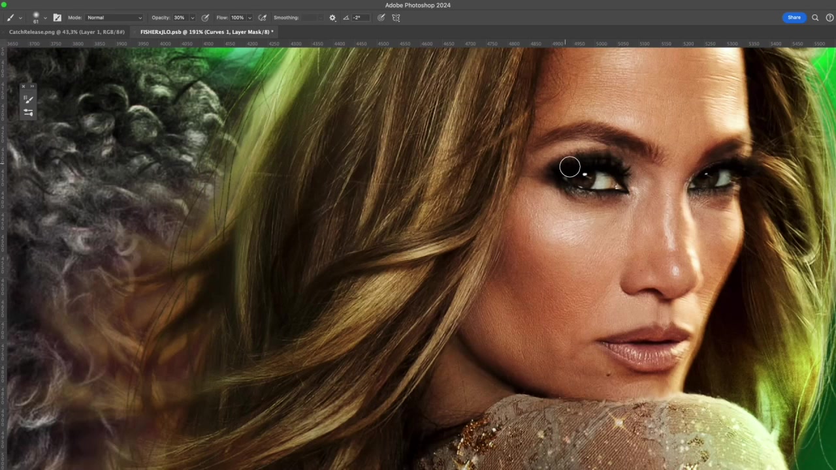Open the brush preset picker showing size 61
Image resolution: width=836 pixels, height=470 pixels.
pyautogui.click(x=38, y=18)
